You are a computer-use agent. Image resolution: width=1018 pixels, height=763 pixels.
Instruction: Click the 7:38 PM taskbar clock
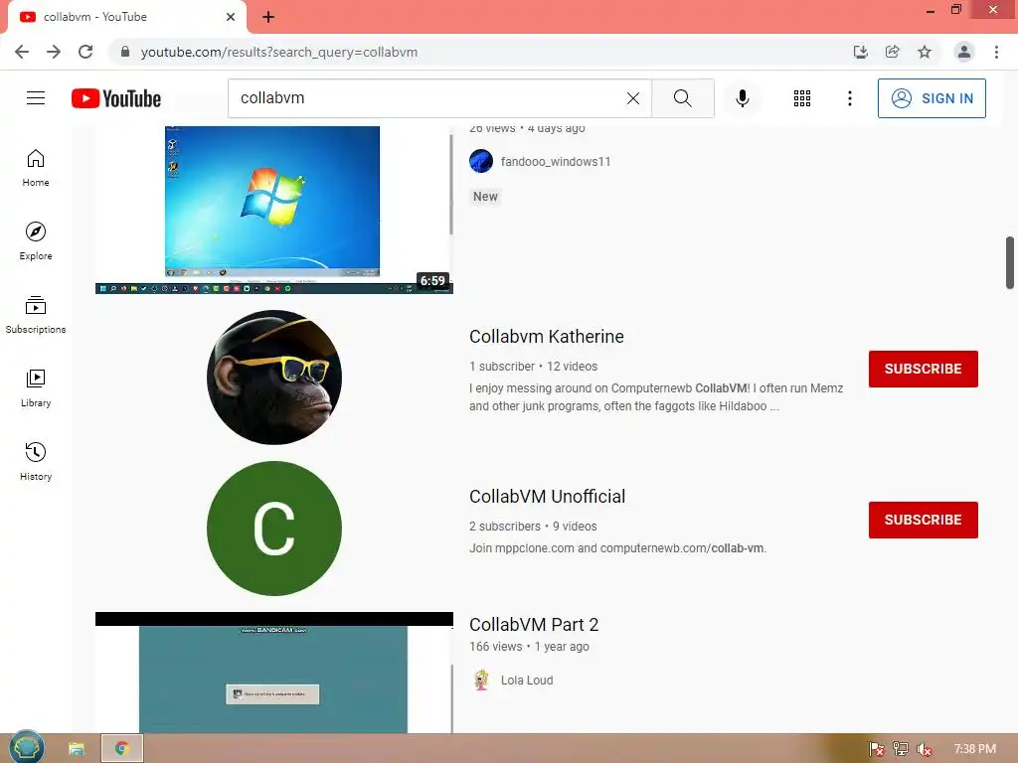point(974,749)
